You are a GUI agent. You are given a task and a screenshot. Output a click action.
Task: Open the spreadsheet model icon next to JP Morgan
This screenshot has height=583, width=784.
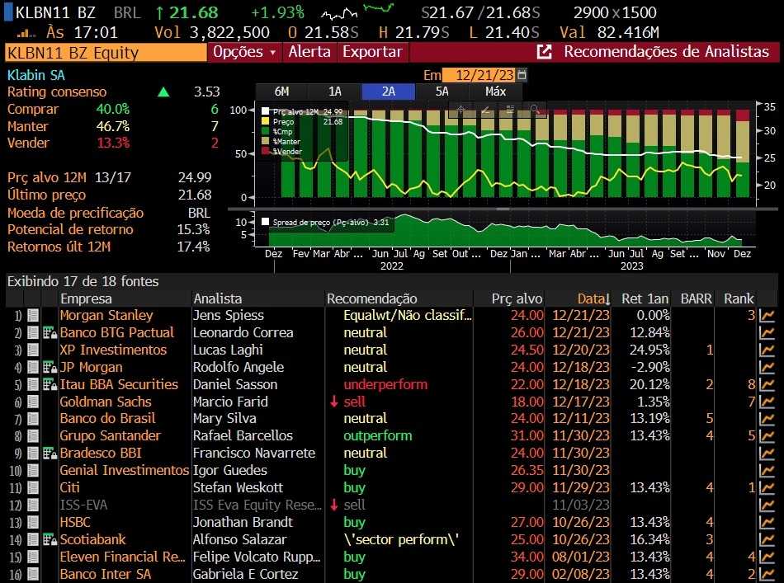(49, 367)
